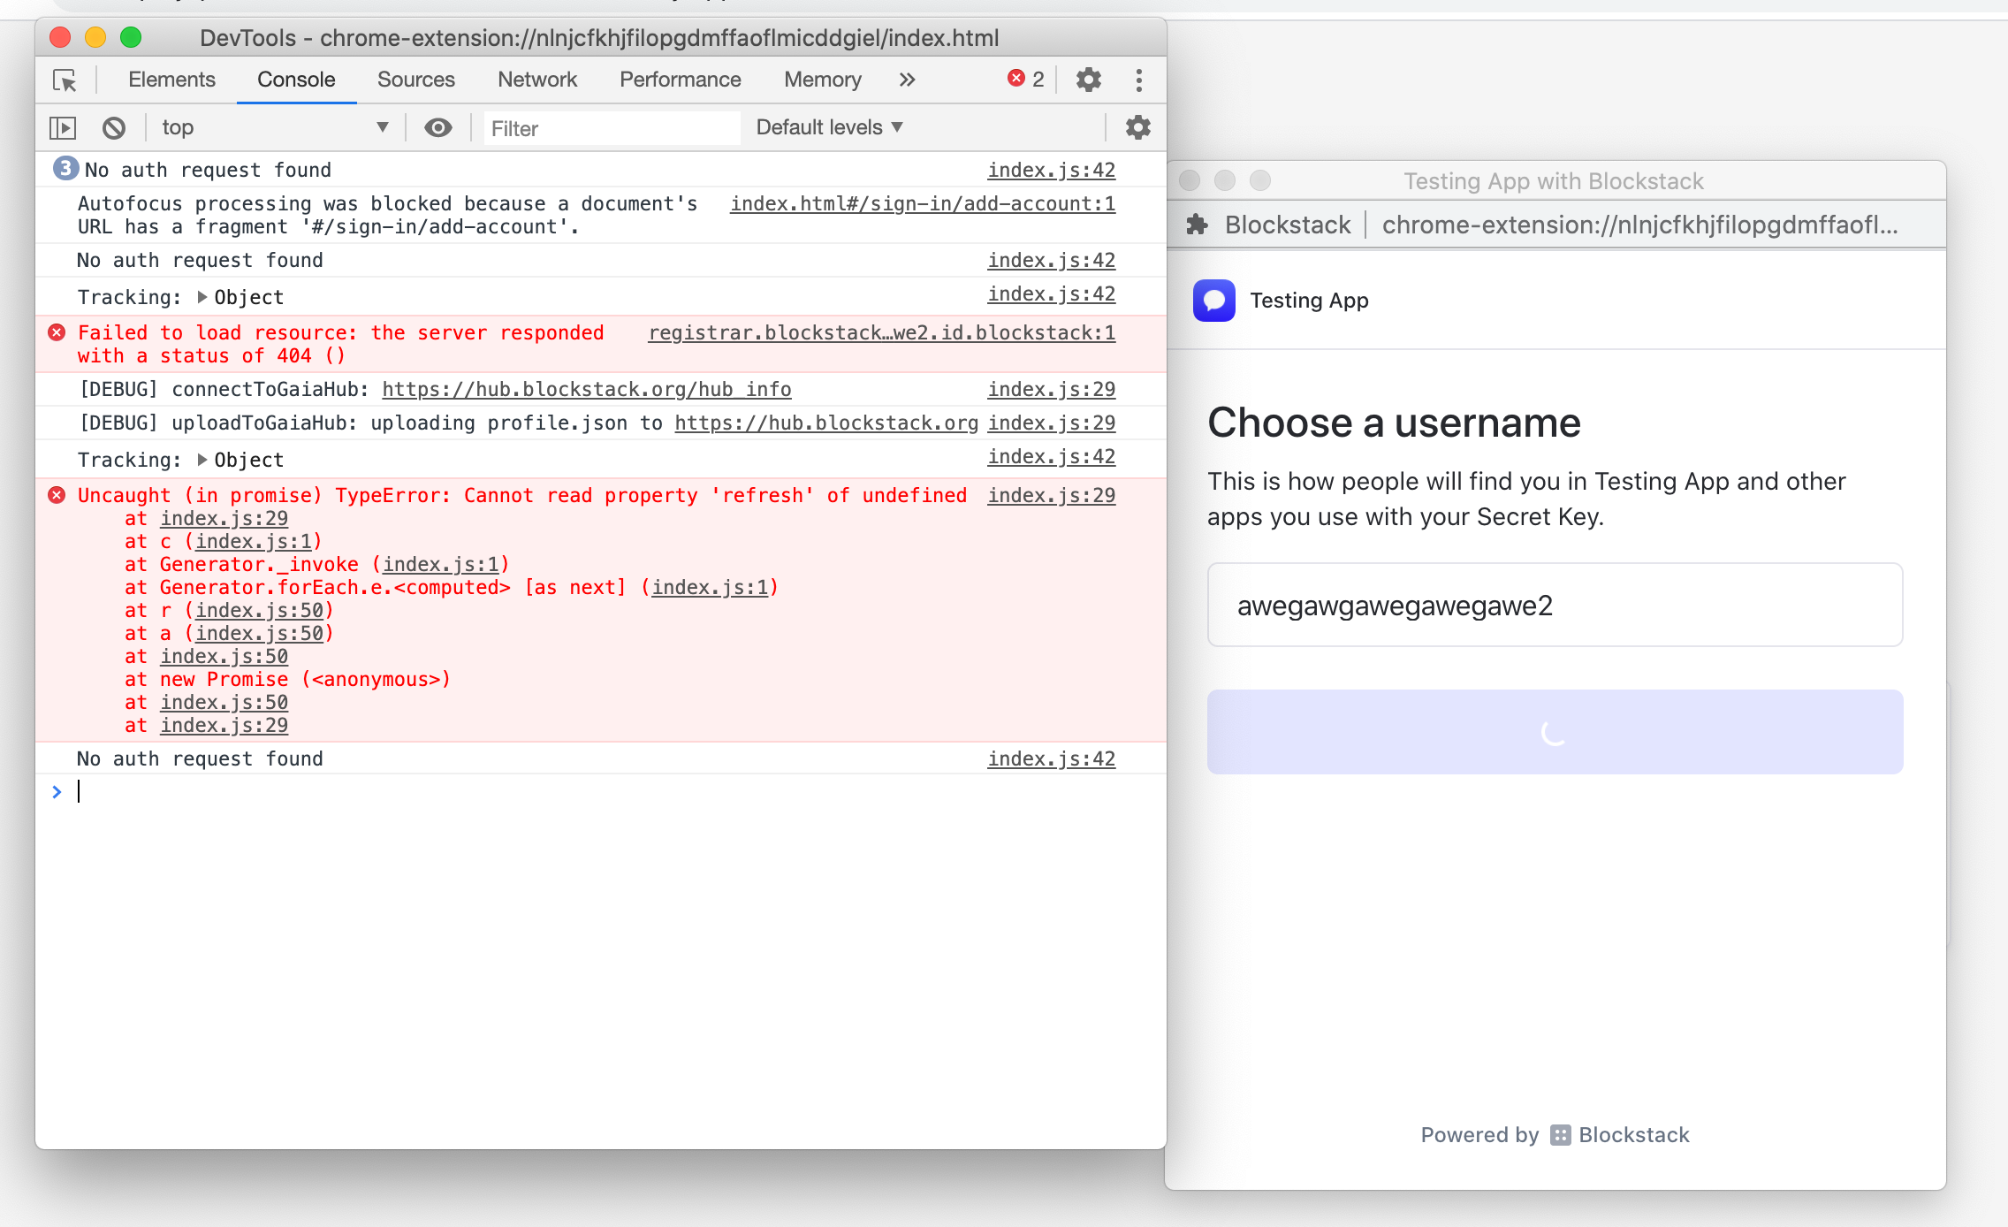Viewport: 2008px width, 1227px height.
Task: Switch to the Elements tab
Action: click(x=171, y=80)
